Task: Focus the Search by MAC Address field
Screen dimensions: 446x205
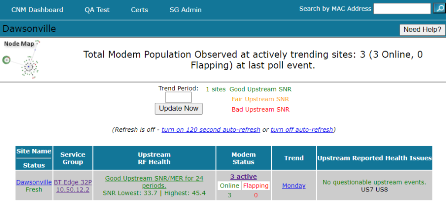Action: pyautogui.click(x=402, y=9)
